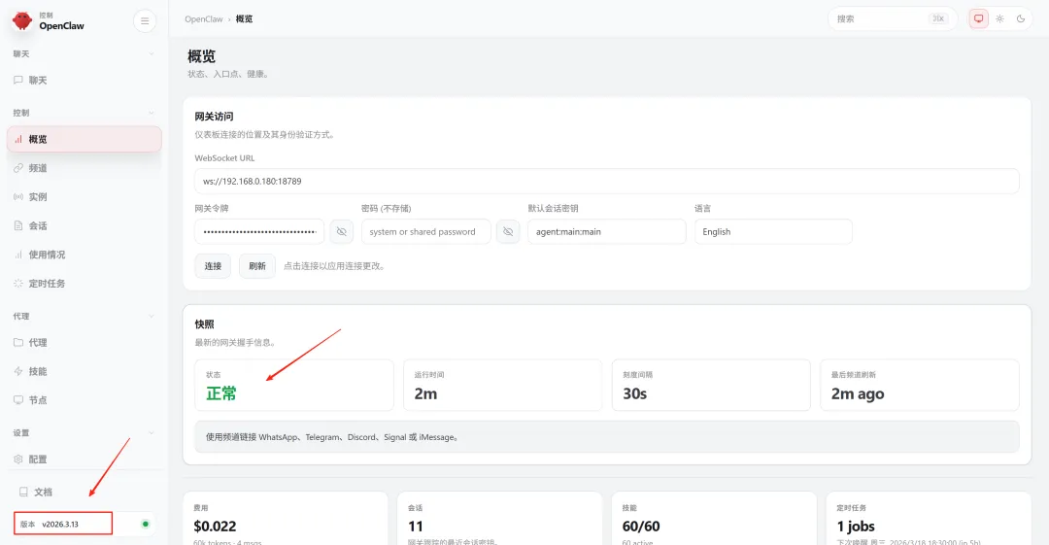Open the 代理 agents page

(85, 342)
